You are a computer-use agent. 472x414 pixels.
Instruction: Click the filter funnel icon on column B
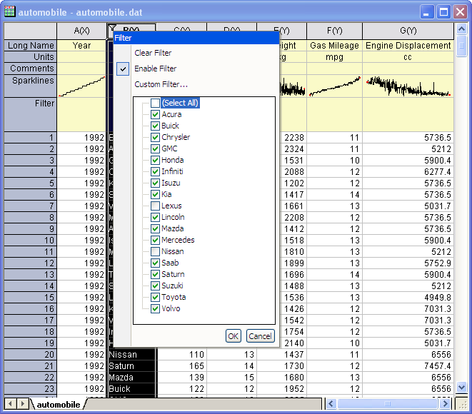pyautogui.click(x=111, y=28)
